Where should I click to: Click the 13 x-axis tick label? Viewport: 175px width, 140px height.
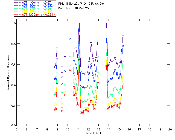98,129
